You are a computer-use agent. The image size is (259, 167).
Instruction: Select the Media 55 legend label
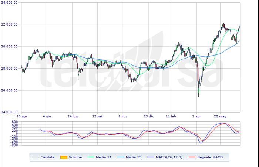(134, 157)
